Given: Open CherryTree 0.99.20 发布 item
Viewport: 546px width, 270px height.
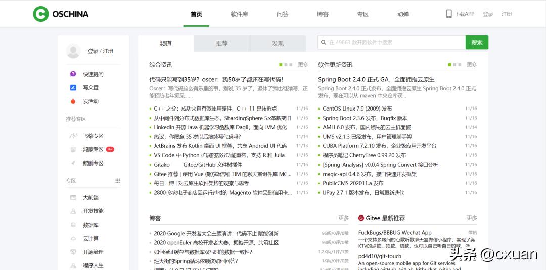Looking at the screenshot, I should pyautogui.click(x=364, y=155).
